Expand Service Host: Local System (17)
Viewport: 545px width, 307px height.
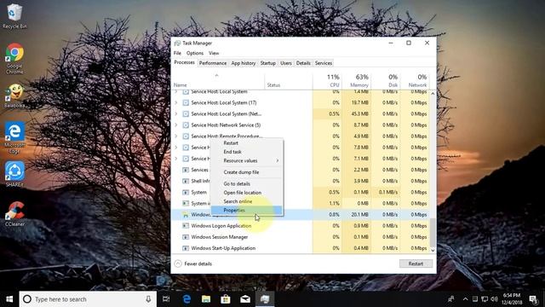pyautogui.click(x=176, y=102)
